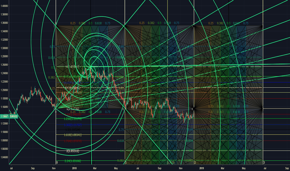Click the 2018 label on time axis
The height and width of the screenshot is (171, 290).
click(74, 168)
